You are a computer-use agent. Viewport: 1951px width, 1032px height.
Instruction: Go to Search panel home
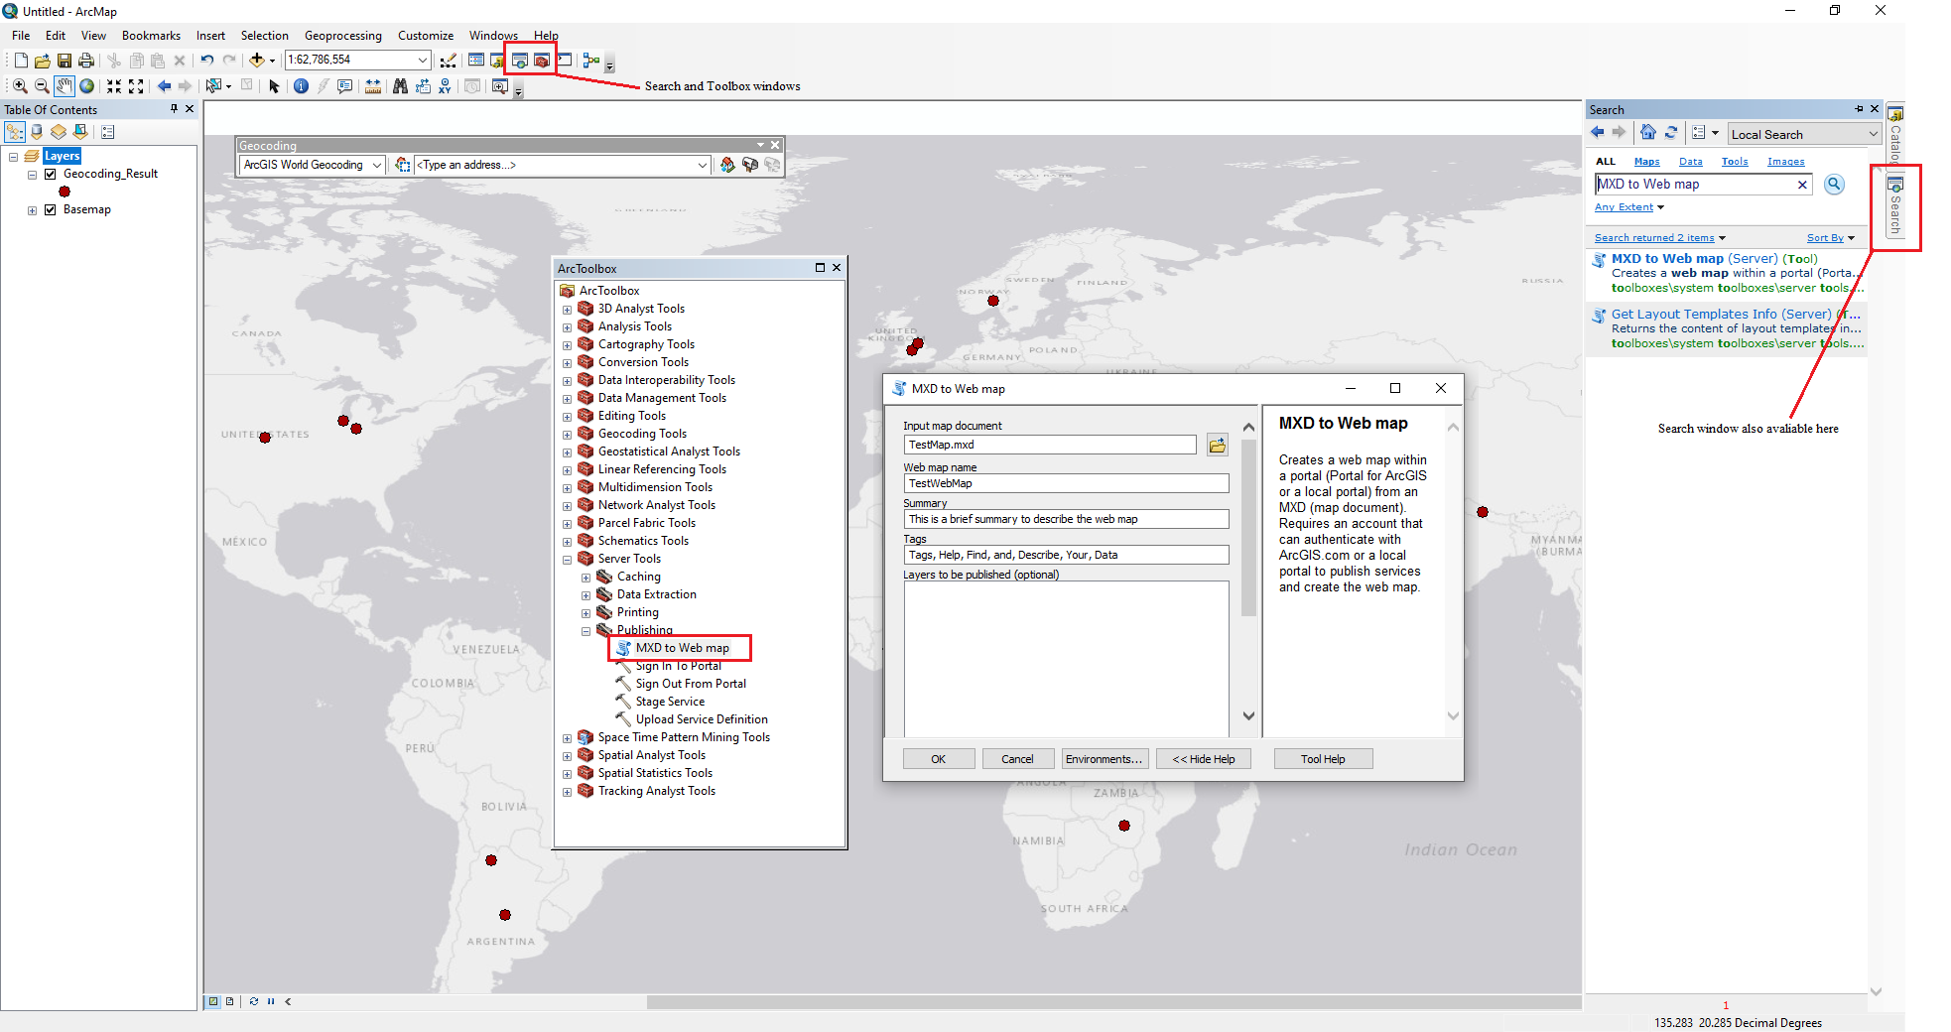pyautogui.click(x=1648, y=132)
